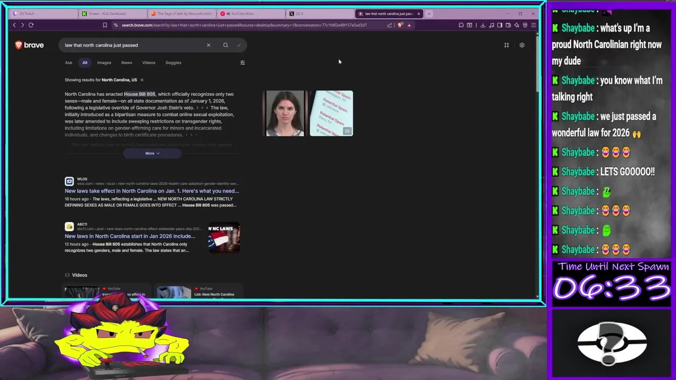This screenshot has width=676, height=380.
Task: Click the address bar URL
Action: coord(244,25)
